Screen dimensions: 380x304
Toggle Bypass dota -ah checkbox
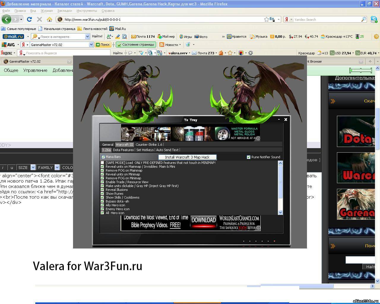click(102, 201)
